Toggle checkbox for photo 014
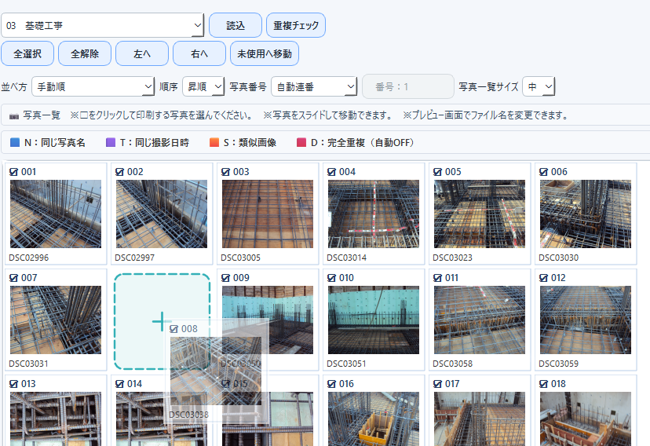Image resolution: width=650 pixels, height=446 pixels. point(119,384)
